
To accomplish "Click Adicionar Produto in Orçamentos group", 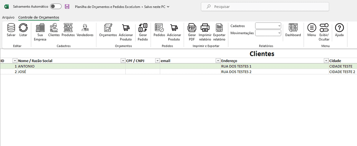I will 126,28.
